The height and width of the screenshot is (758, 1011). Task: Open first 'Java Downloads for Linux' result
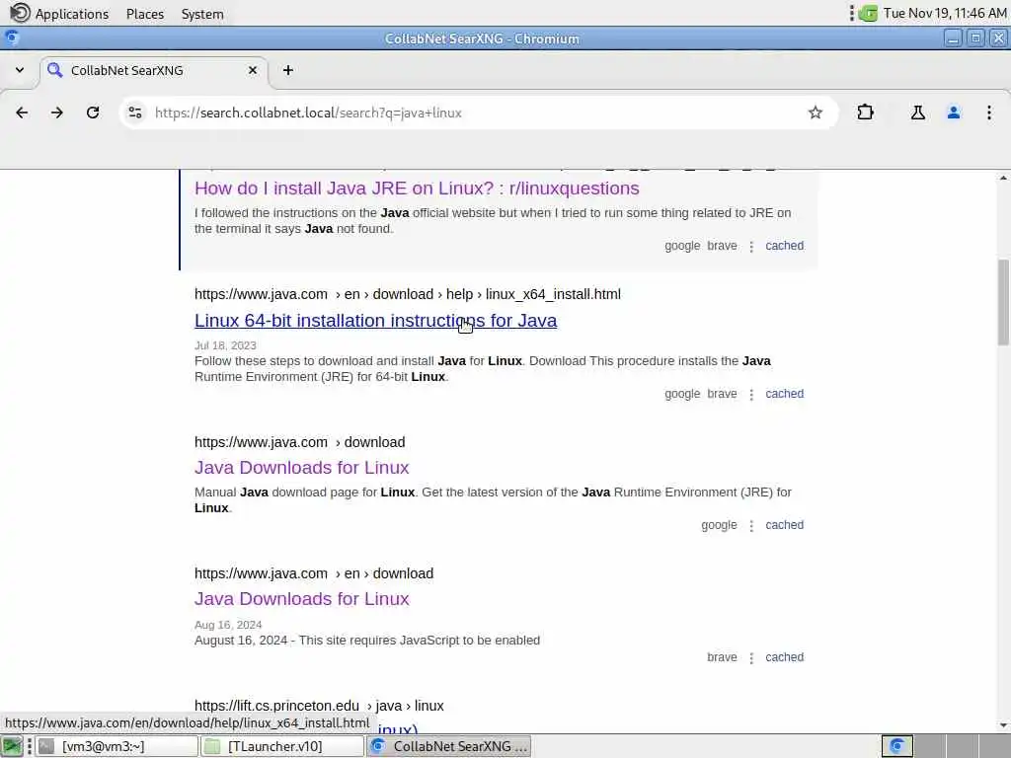(302, 467)
